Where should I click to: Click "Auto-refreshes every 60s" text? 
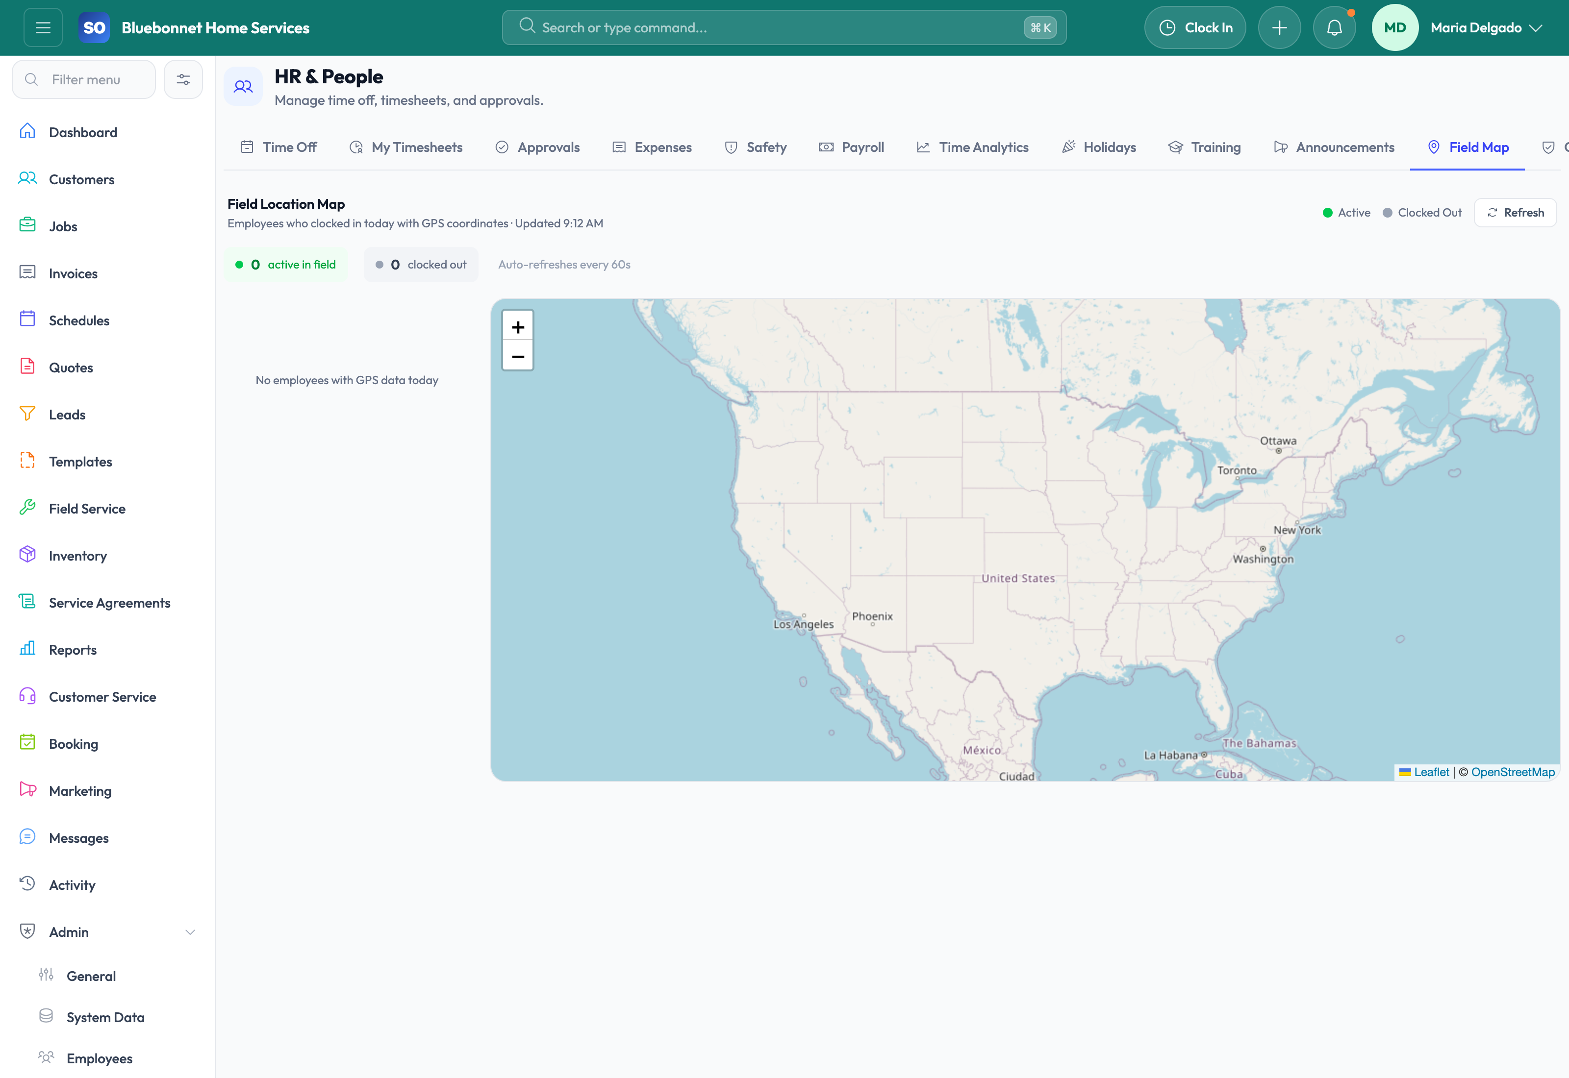[564, 265]
